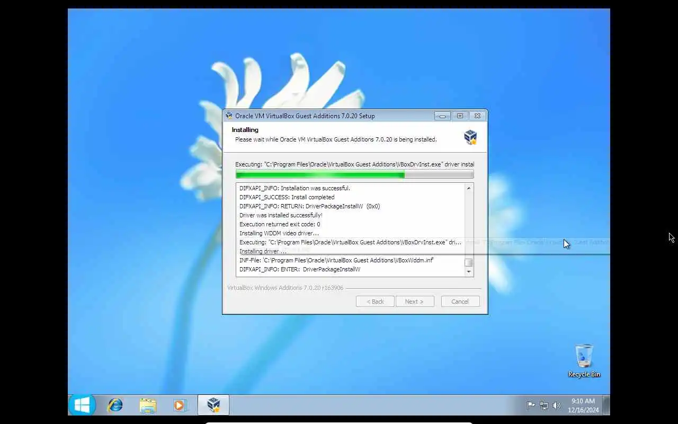Viewport: 678px width, 424px height.
Task: Launch Internet Explorer from the taskbar
Action: click(115, 405)
